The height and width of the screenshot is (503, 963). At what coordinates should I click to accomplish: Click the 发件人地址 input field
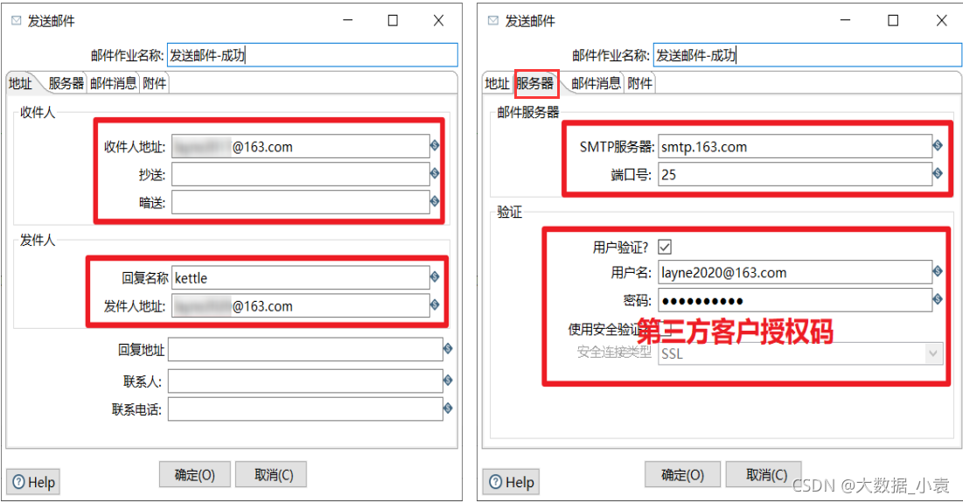pos(300,306)
